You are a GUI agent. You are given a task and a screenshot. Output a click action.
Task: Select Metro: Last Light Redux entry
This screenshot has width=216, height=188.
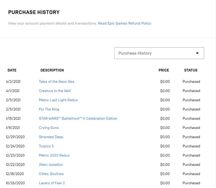point(58,100)
